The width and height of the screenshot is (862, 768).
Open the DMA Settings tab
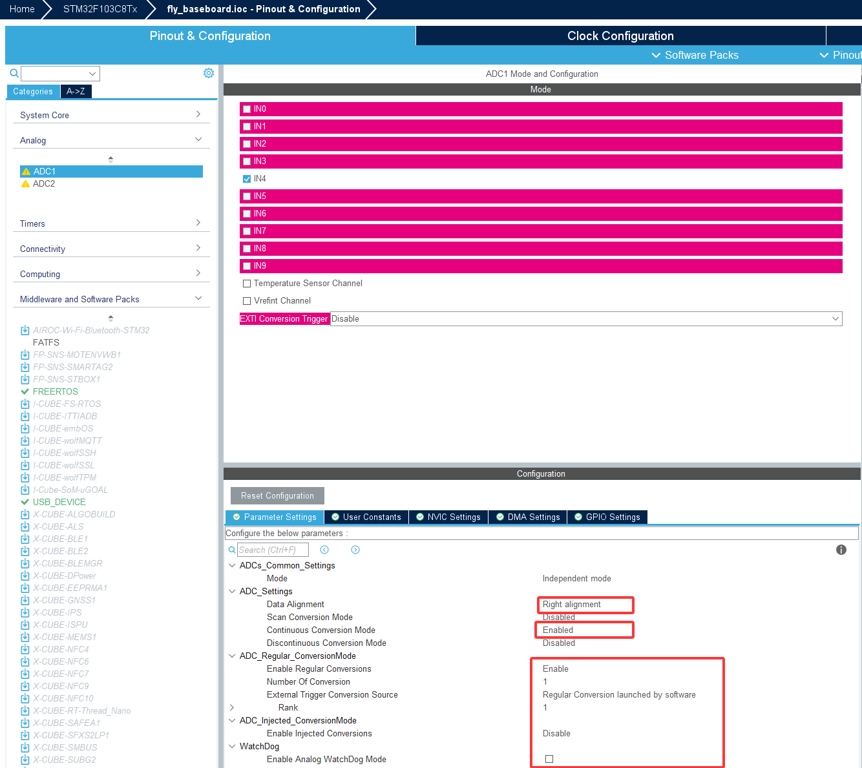(x=527, y=517)
